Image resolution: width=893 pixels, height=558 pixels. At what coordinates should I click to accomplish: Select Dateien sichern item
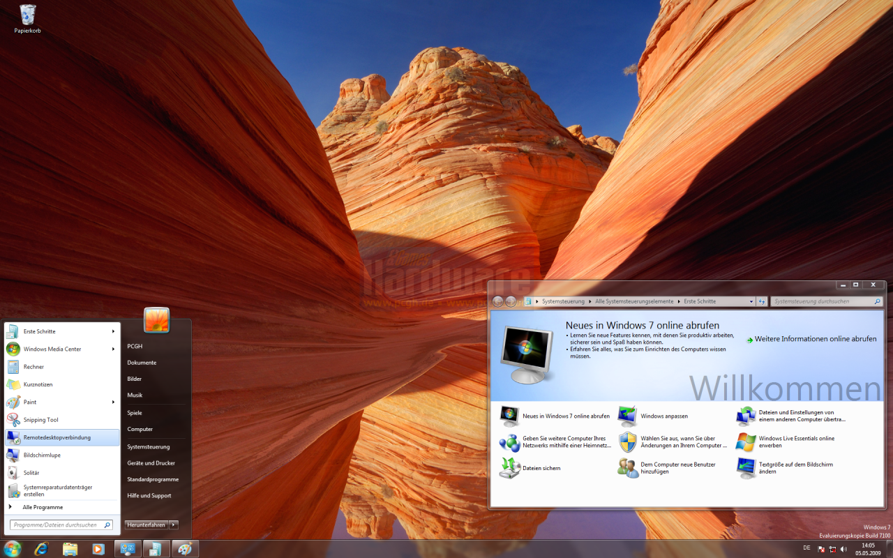[x=530, y=468]
